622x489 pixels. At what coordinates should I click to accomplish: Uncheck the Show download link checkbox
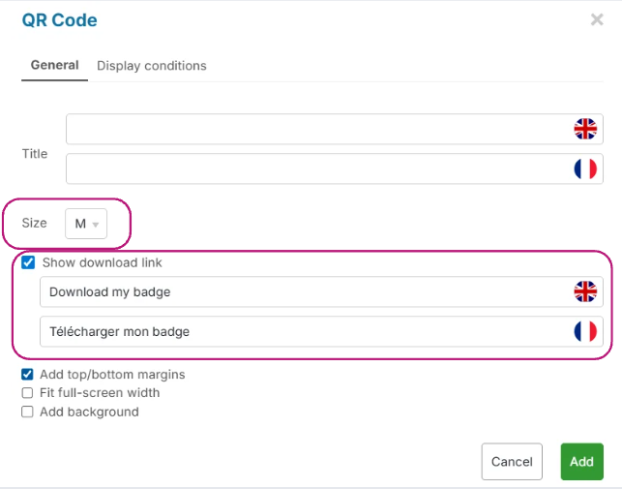28,262
